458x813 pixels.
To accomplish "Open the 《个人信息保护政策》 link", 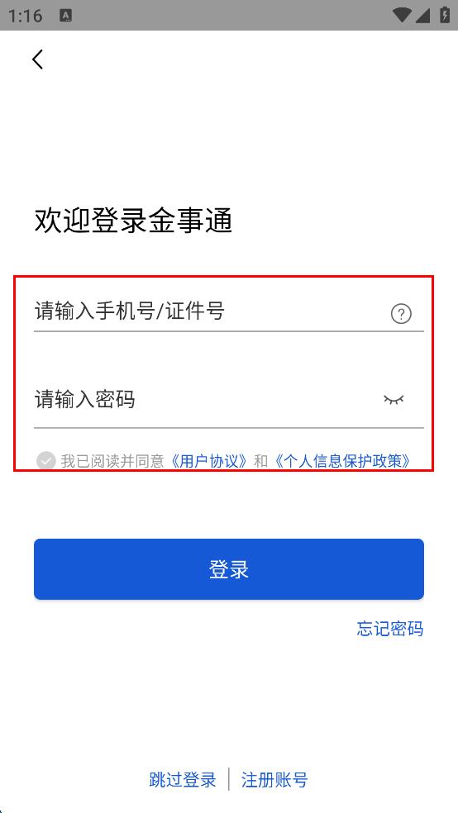I will tap(341, 461).
